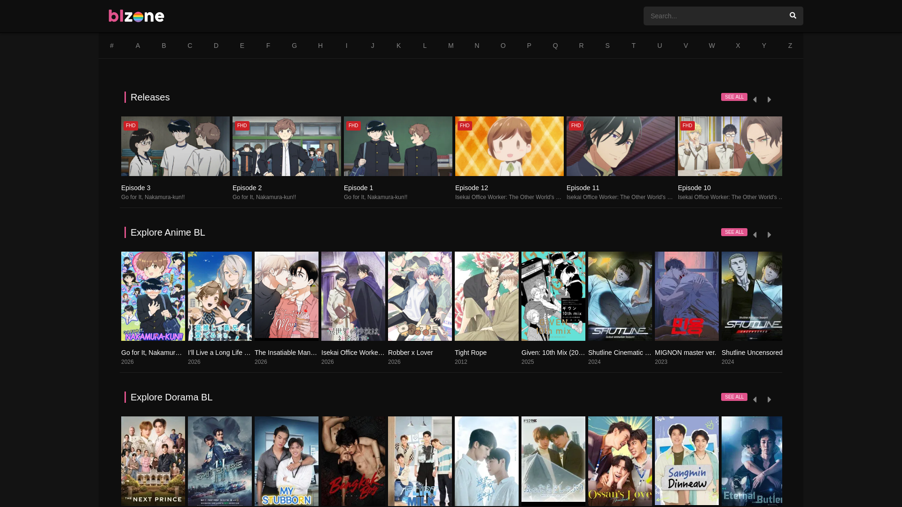Go to previous Releases slide arrow
This screenshot has height=507, width=902.
[754, 100]
